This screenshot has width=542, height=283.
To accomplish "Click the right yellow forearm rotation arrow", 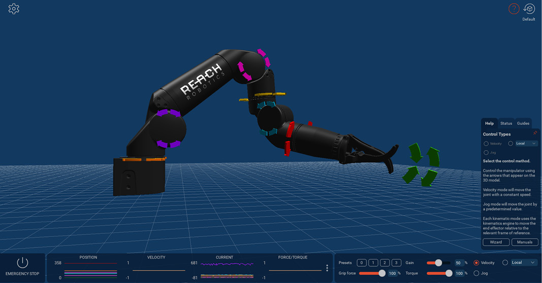I will (279, 93).
